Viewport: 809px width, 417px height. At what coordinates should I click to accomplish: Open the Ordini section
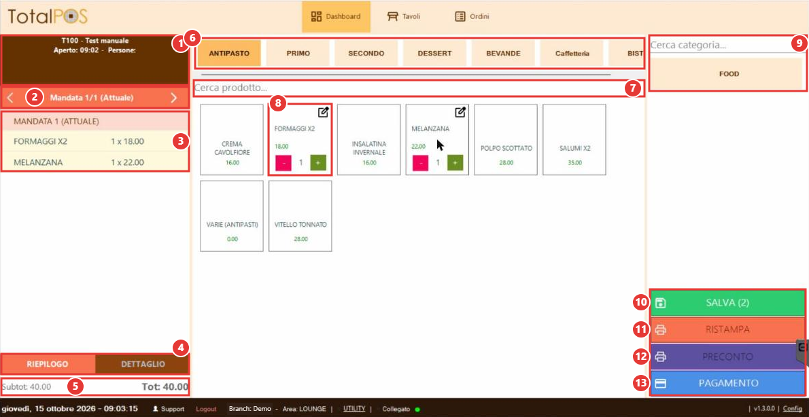(x=472, y=16)
